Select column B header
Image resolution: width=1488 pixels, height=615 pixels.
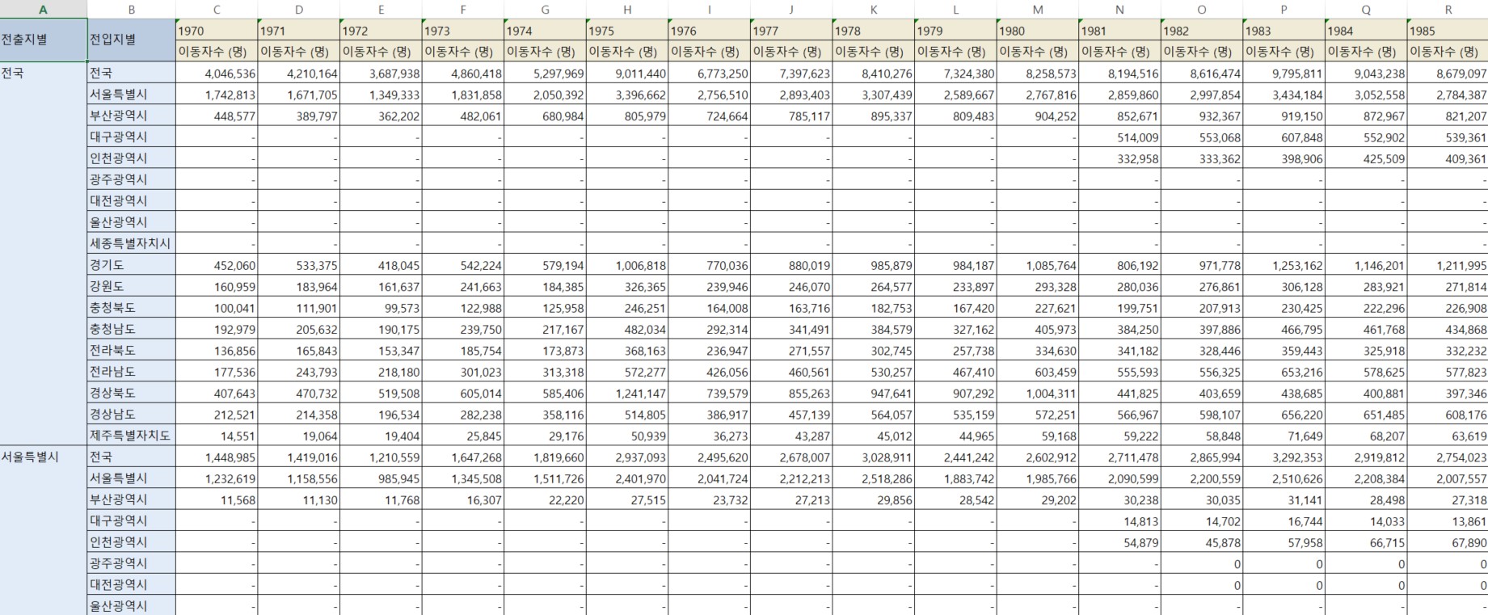132,10
